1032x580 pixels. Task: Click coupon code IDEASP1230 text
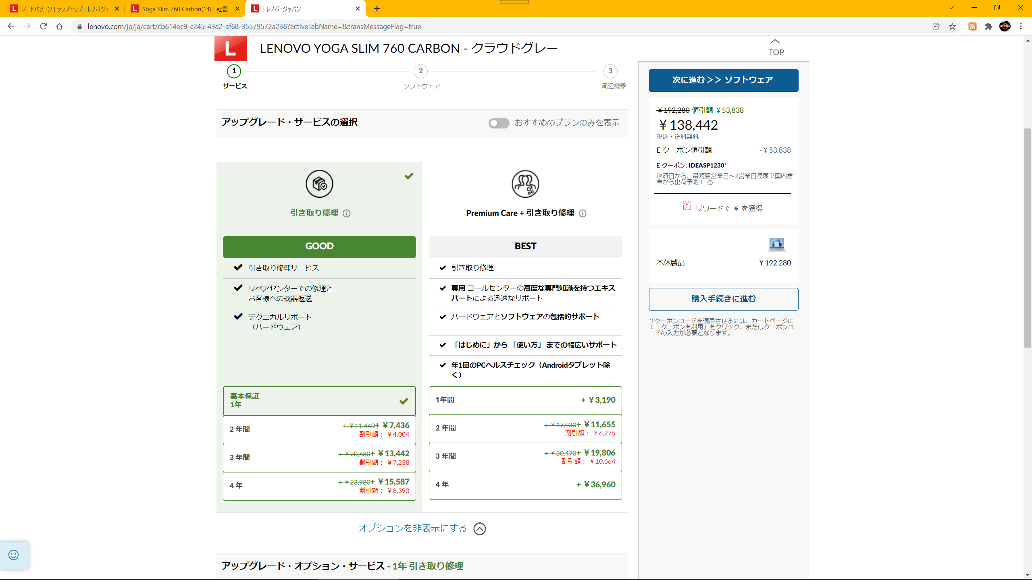[706, 166]
